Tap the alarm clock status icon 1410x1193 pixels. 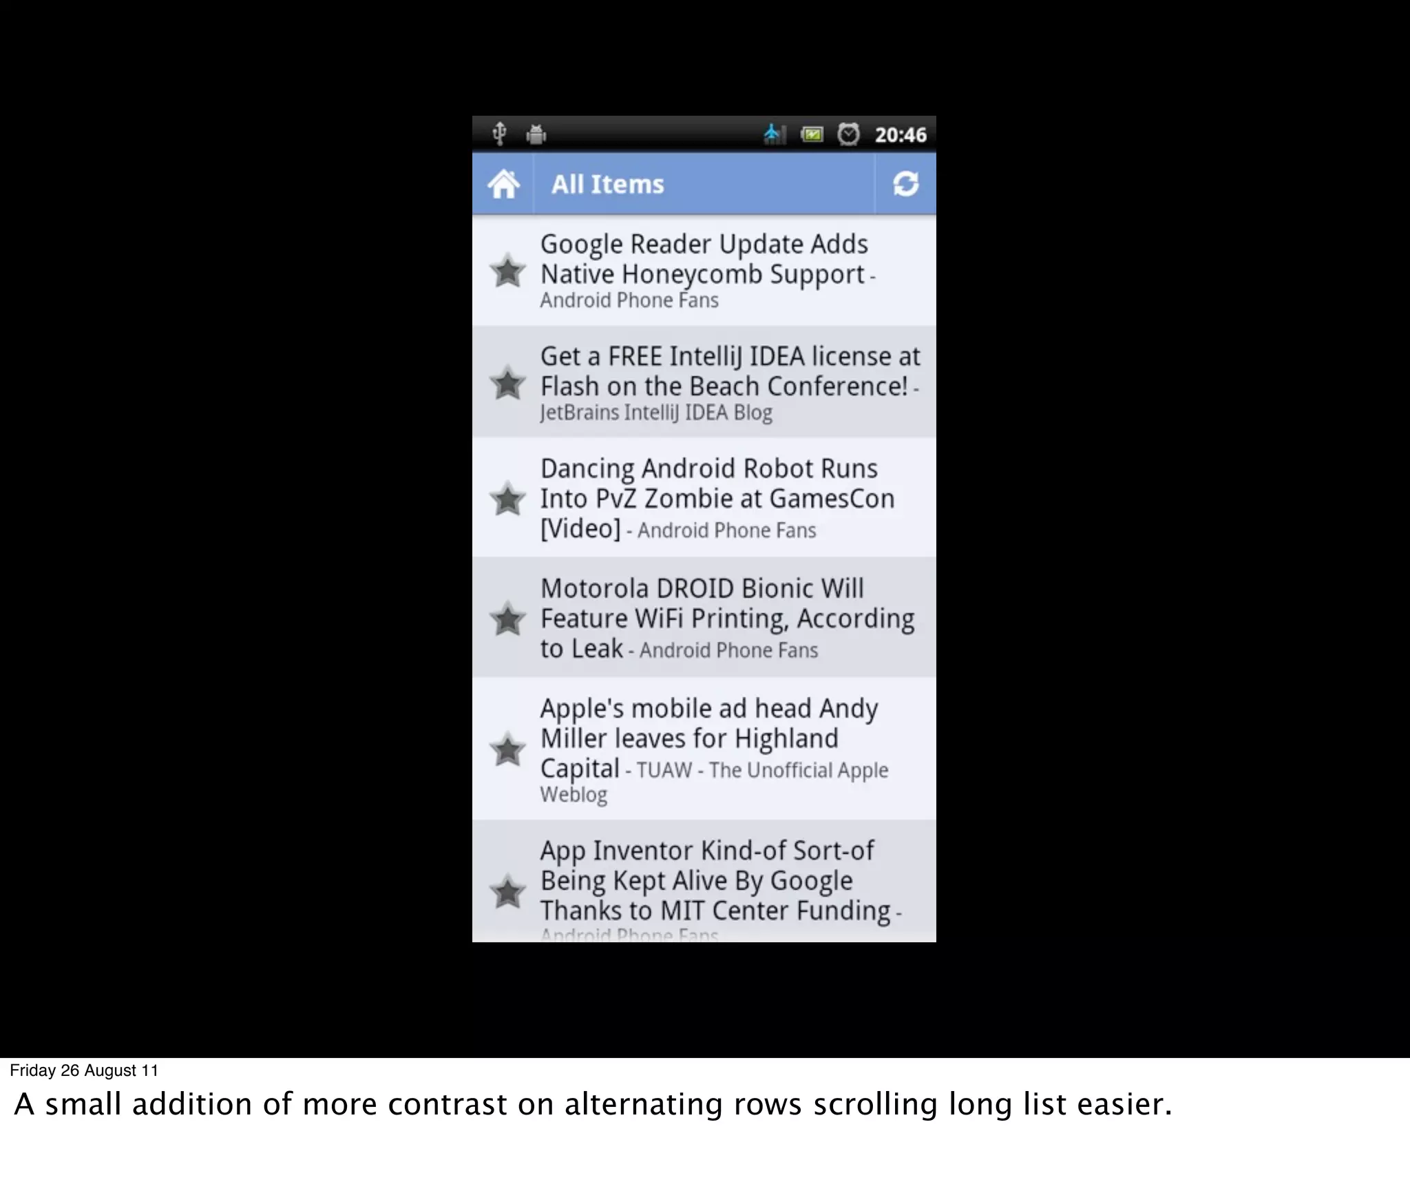click(x=848, y=134)
